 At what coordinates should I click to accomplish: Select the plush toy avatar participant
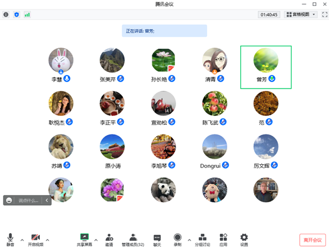(215, 190)
